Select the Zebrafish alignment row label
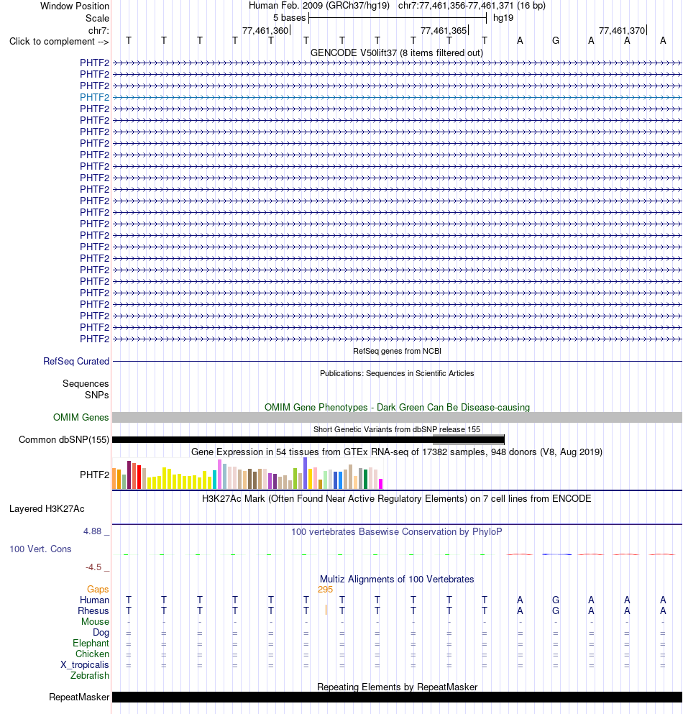The height and width of the screenshot is (714, 683). point(90,675)
